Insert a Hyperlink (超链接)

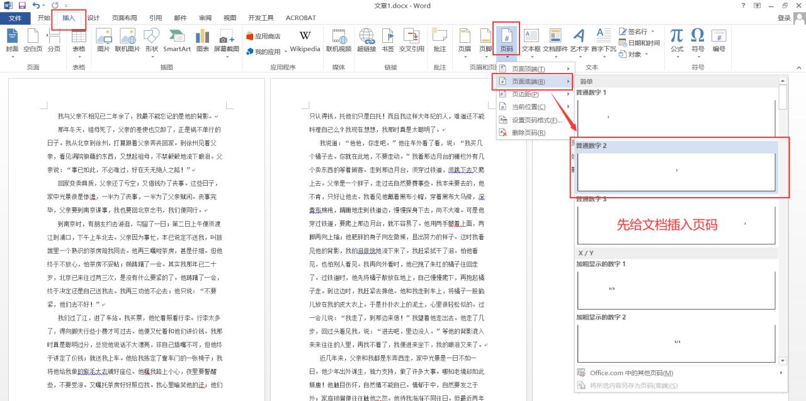[x=366, y=42]
